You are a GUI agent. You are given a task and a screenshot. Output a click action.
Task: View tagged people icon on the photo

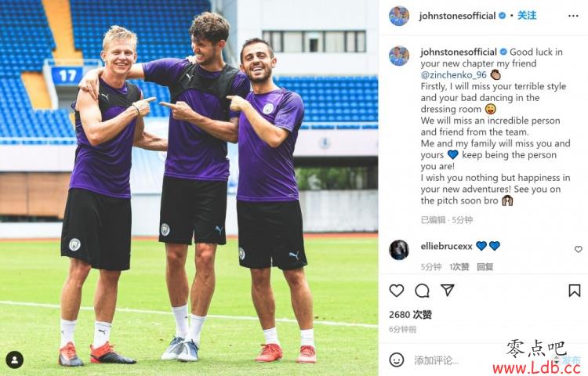pyautogui.click(x=15, y=360)
